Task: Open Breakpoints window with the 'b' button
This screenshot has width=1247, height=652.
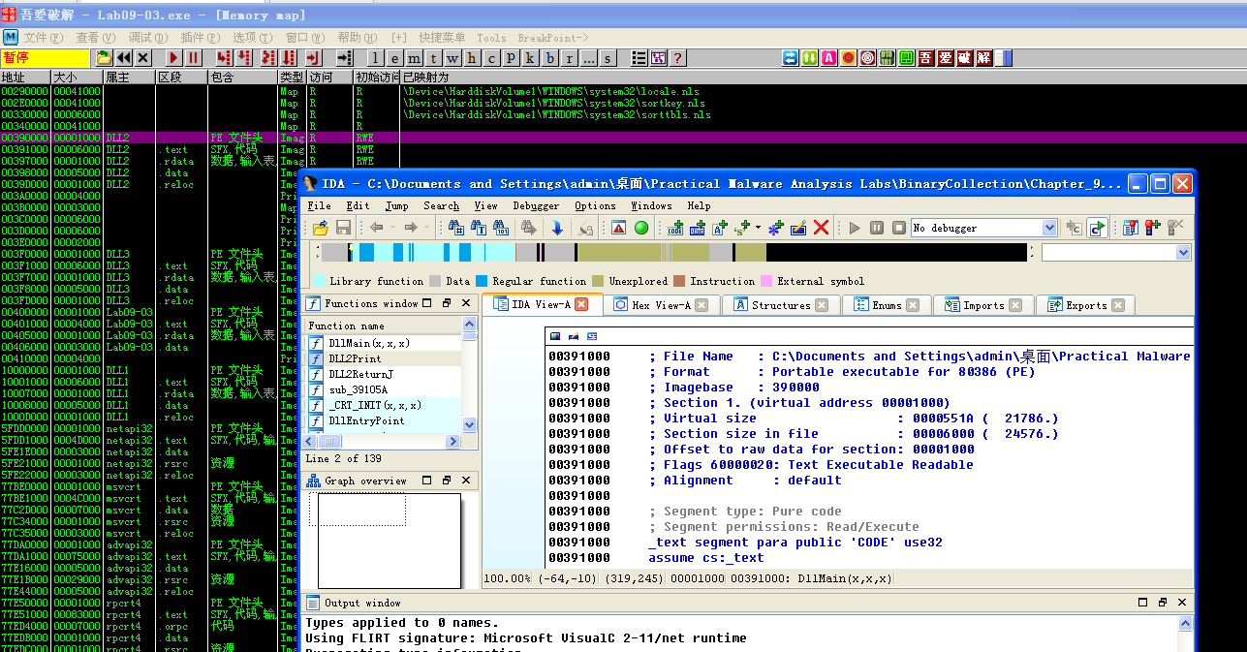Action: tap(550, 58)
